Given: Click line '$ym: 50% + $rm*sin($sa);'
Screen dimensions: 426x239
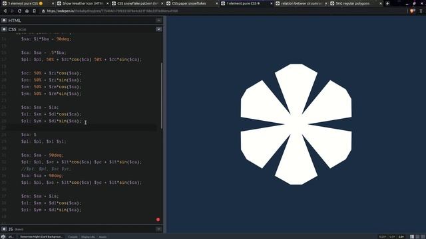Looking at the screenshot, I should point(51,94).
